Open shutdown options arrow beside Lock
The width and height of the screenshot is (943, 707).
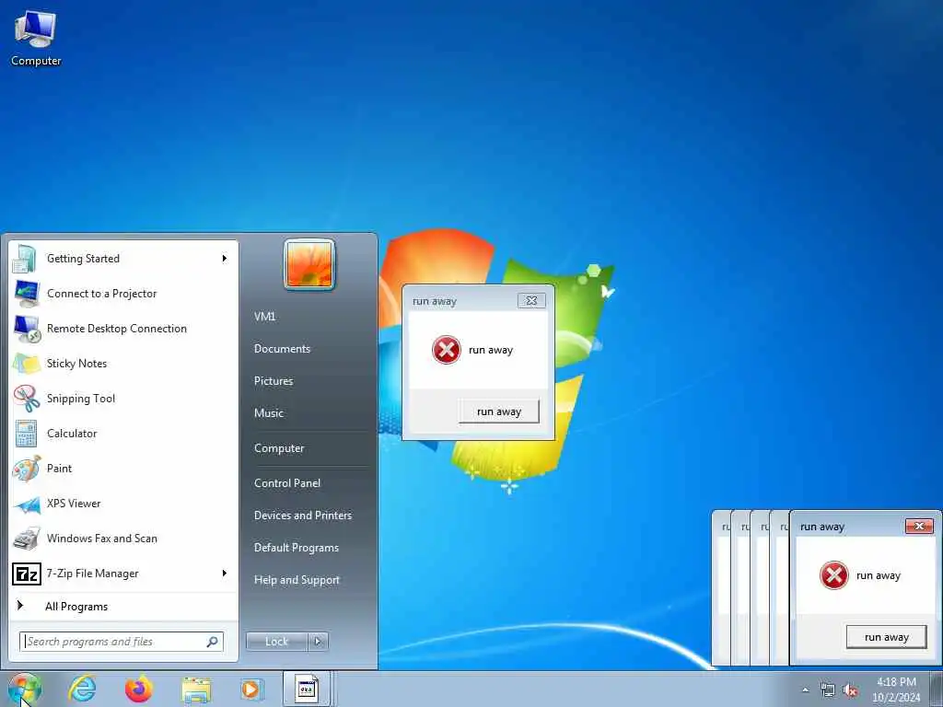click(x=318, y=642)
